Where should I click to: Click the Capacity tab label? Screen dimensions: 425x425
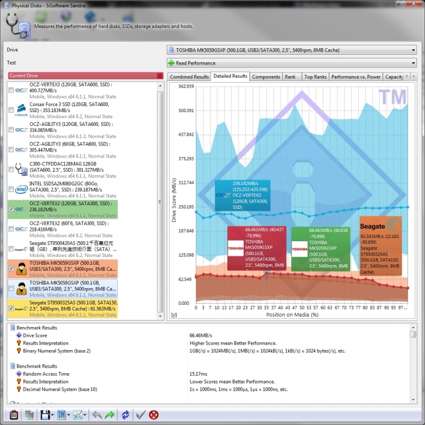click(393, 77)
